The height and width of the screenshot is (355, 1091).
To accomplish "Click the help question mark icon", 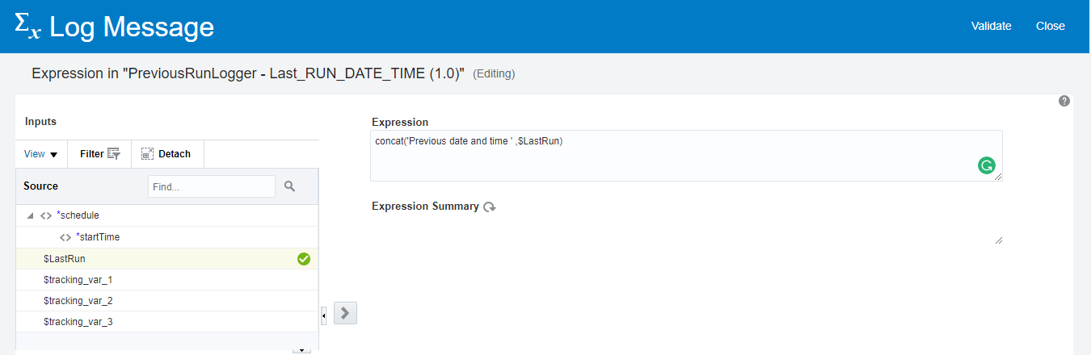I will (x=1064, y=101).
